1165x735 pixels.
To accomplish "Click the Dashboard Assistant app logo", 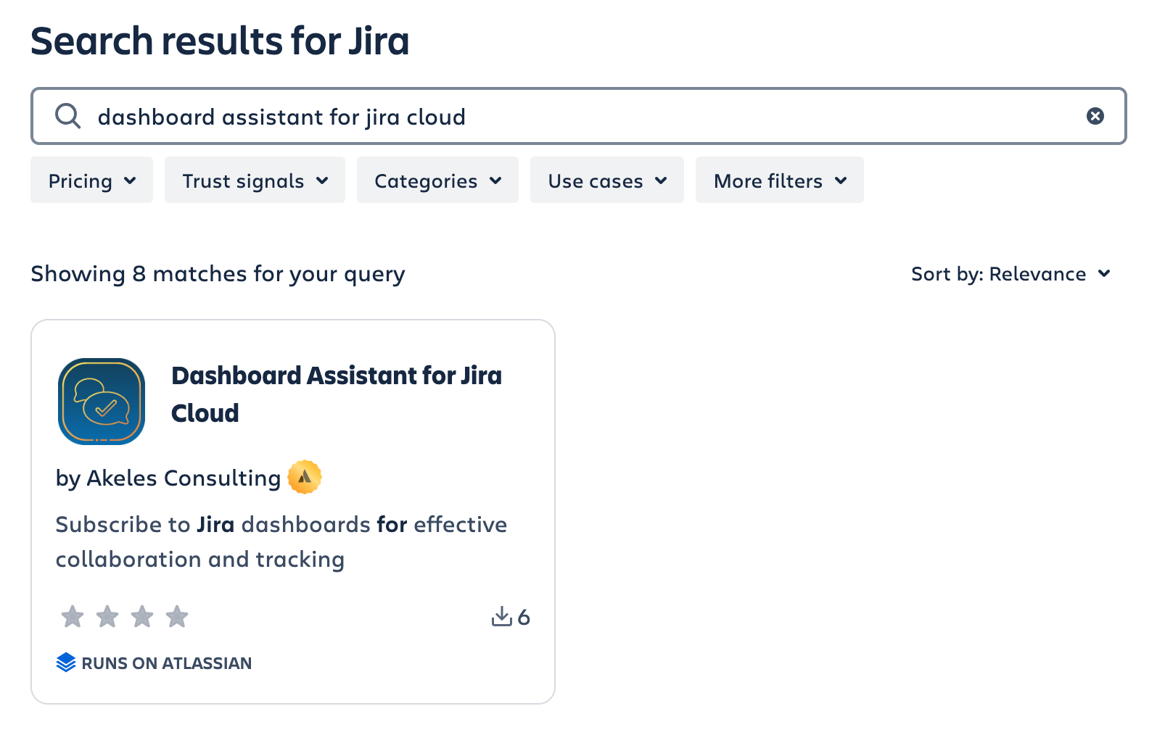I will [102, 401].
